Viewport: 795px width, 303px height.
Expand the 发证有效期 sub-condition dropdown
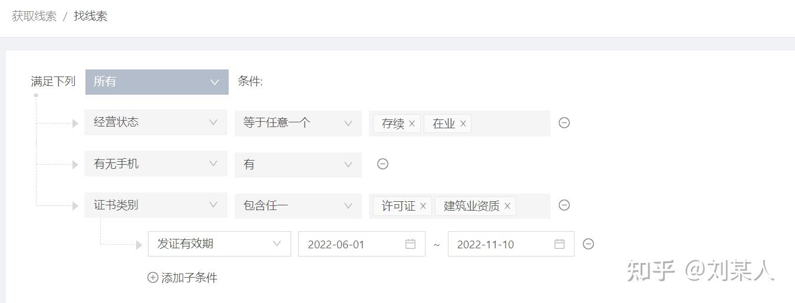219,244
